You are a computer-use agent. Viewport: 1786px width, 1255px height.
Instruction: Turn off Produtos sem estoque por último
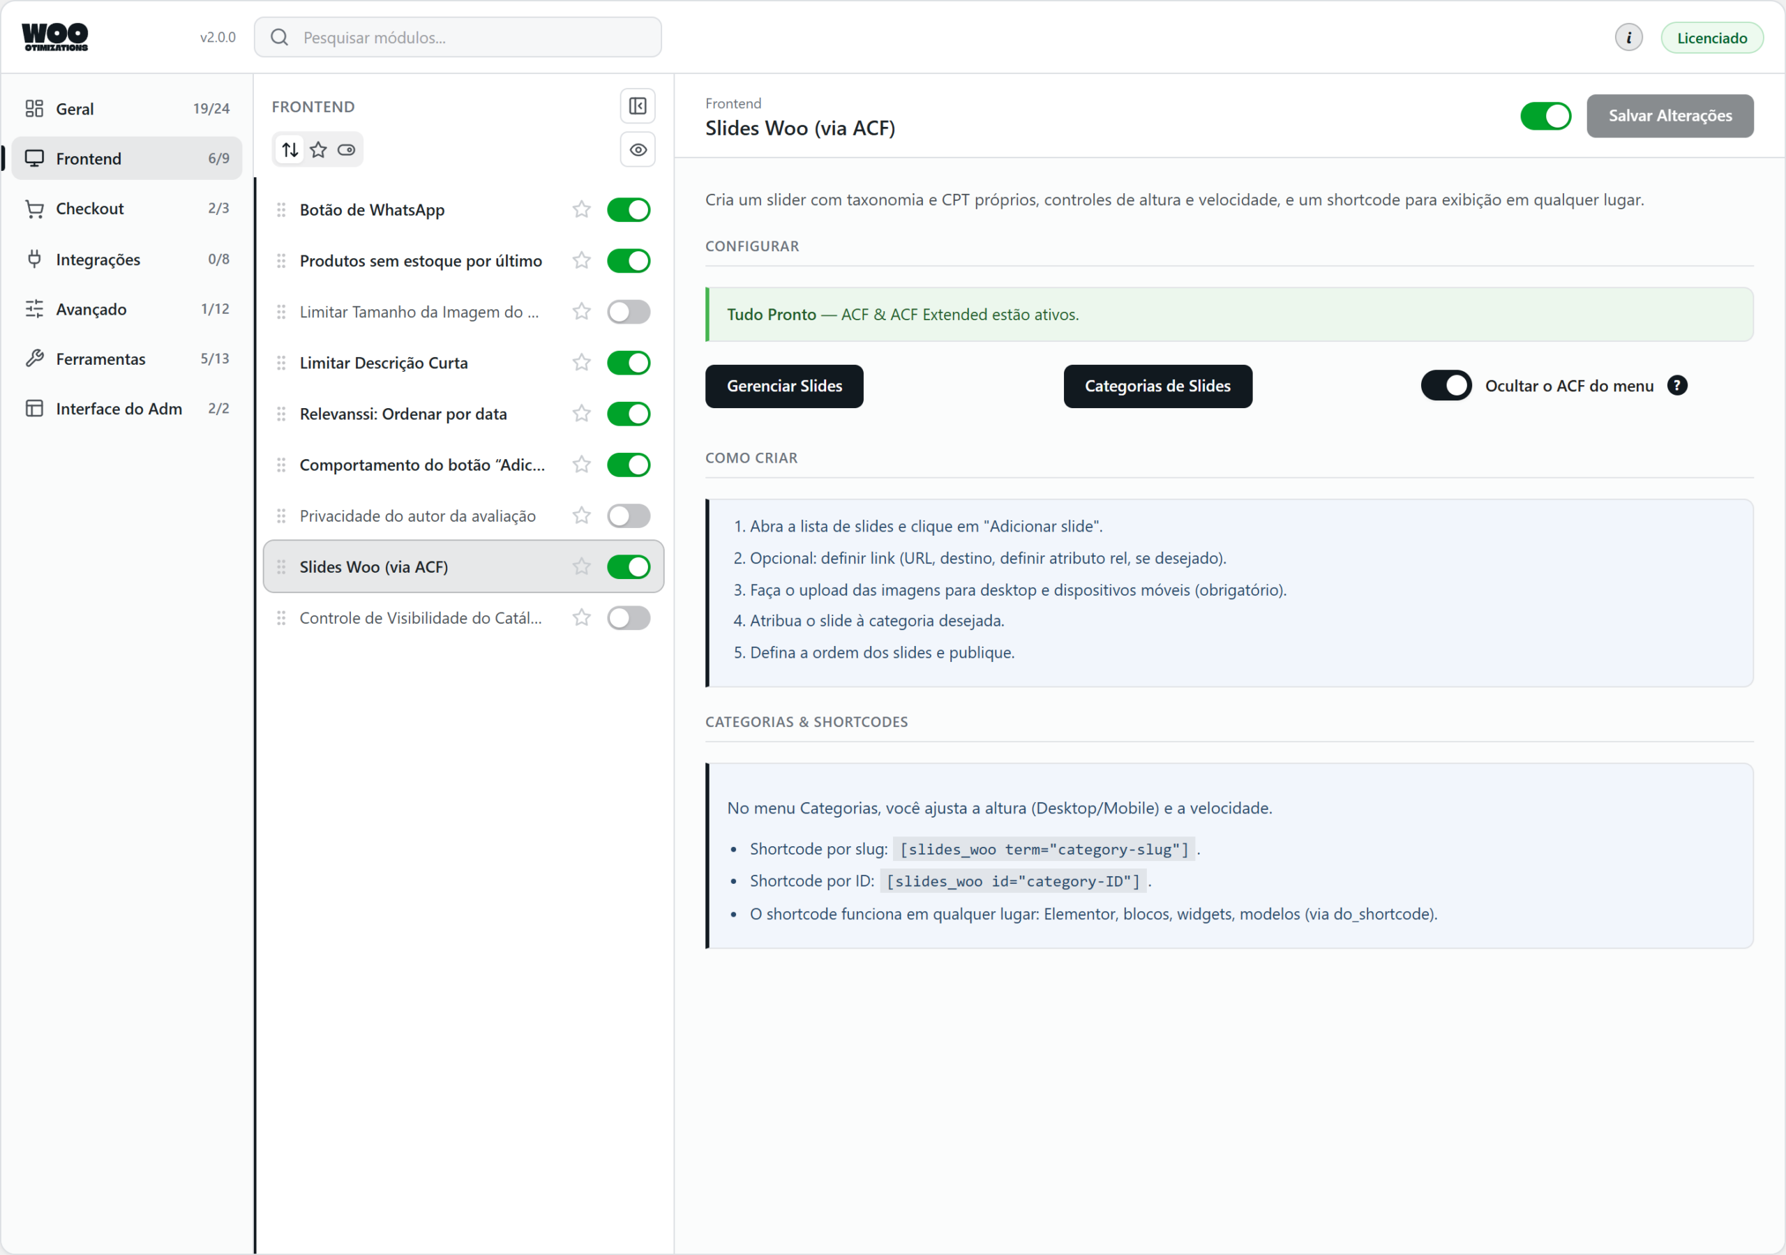[x=628, y=261]
